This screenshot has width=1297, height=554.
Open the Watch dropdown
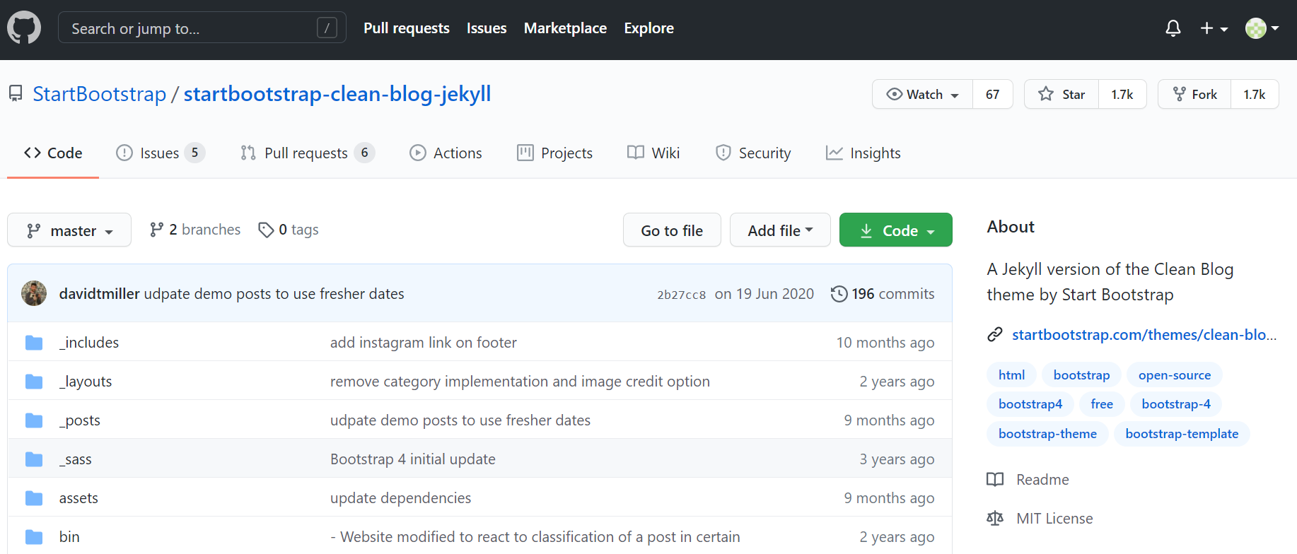click(x=922, y=94)
